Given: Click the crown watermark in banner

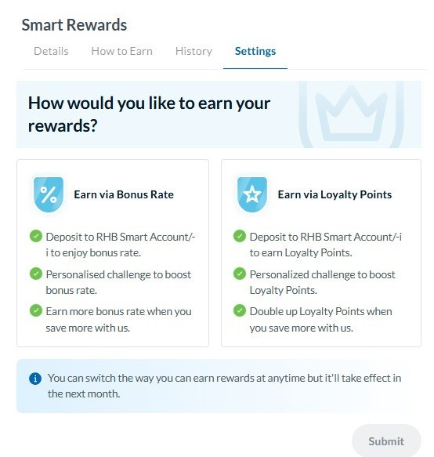Looking at the screenshot, I should pyautogui.click(x=351, y=114).
